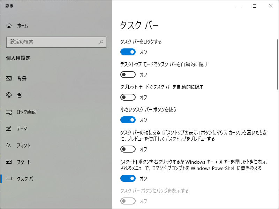Click the maximize window button

pos(255,6)
